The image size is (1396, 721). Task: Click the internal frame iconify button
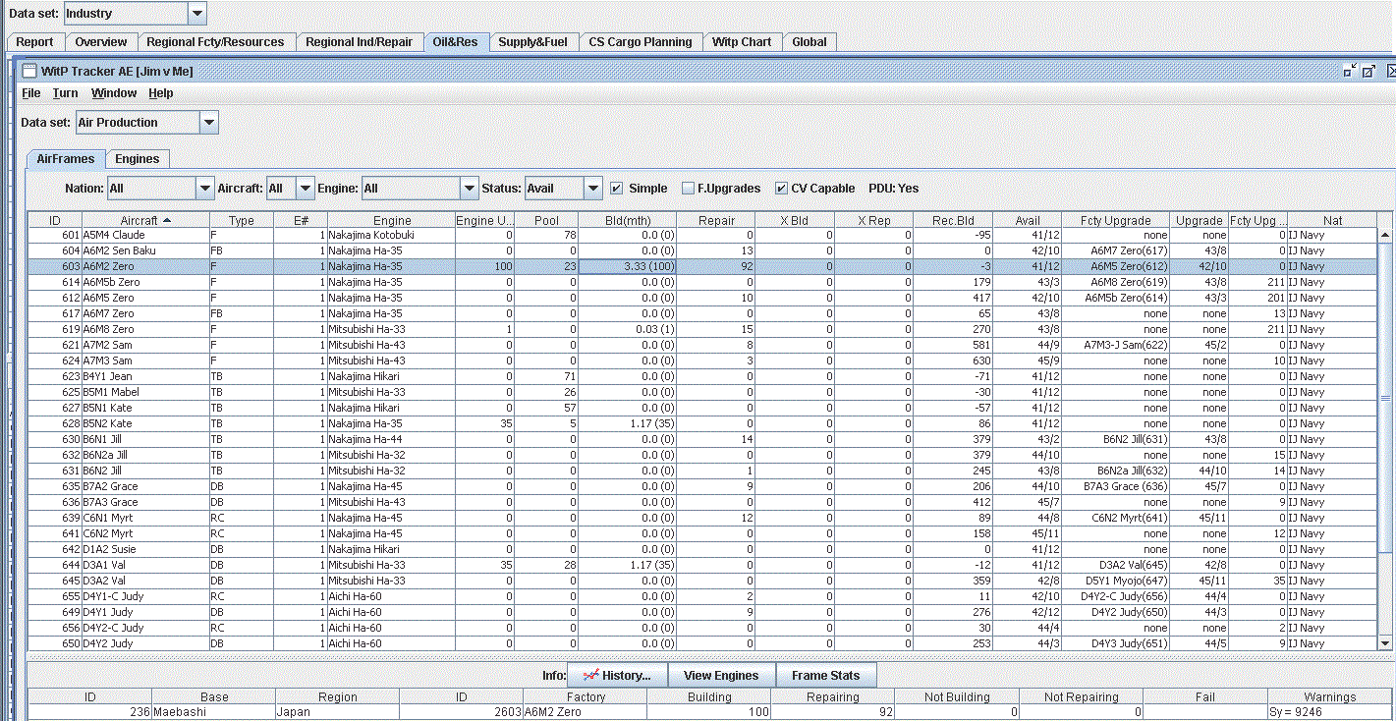click(x=1349, y=71)
